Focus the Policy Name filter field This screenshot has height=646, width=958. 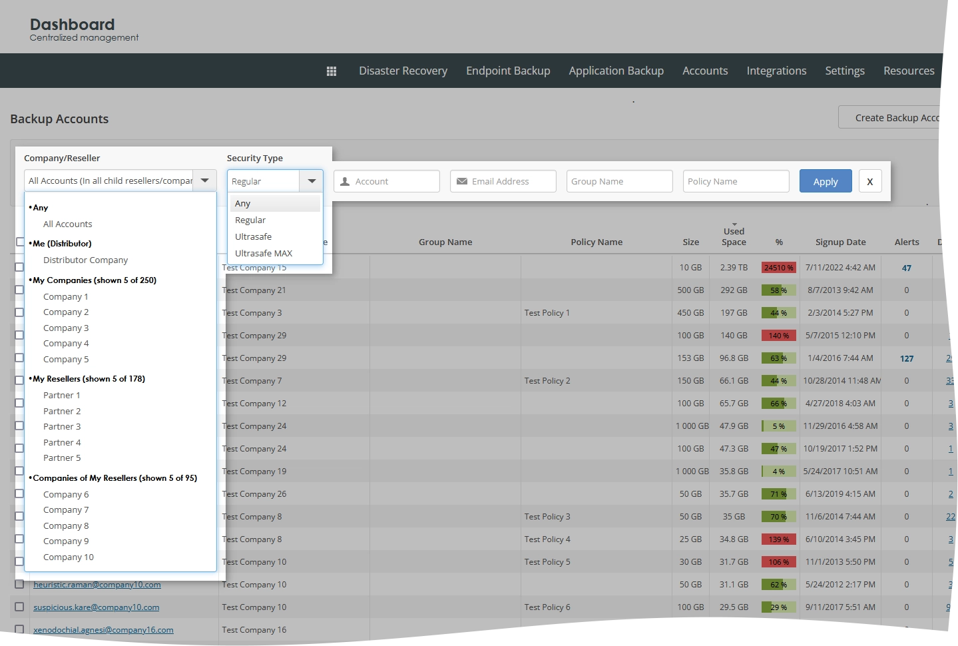(736, 181)
